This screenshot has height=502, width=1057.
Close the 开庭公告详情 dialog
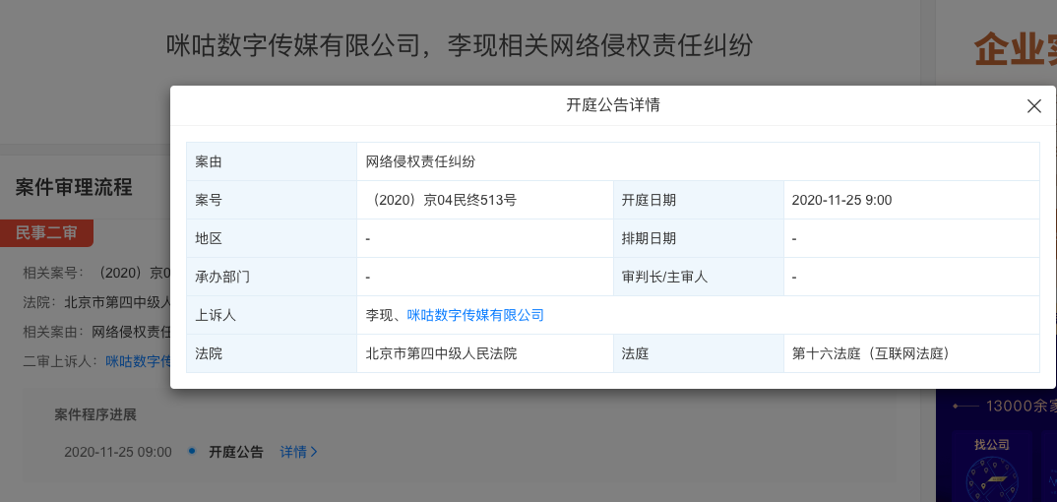[1033, 105]
